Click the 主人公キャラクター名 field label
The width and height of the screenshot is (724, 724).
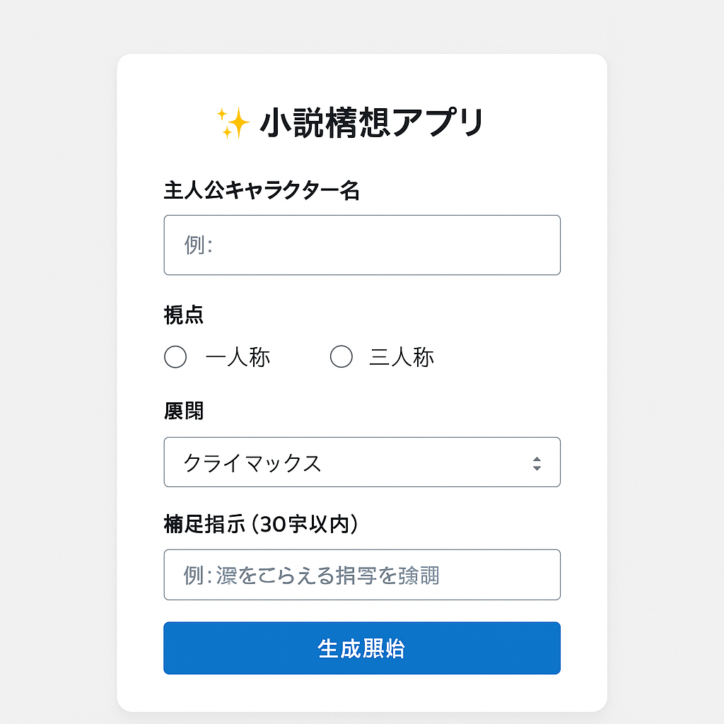[262, 190]
